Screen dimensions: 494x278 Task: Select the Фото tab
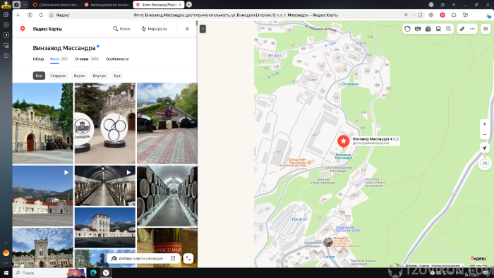point(54,59)
